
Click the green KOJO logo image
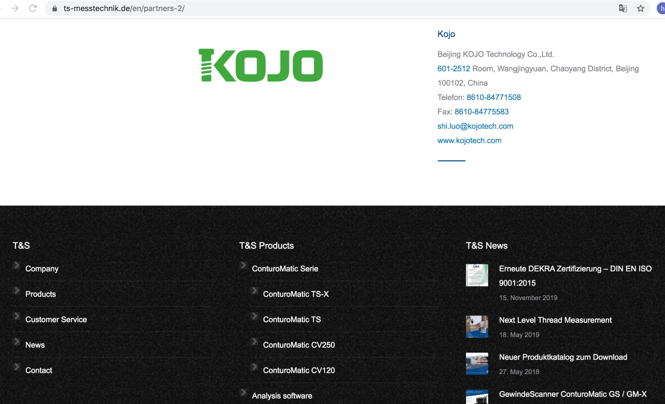261,65
